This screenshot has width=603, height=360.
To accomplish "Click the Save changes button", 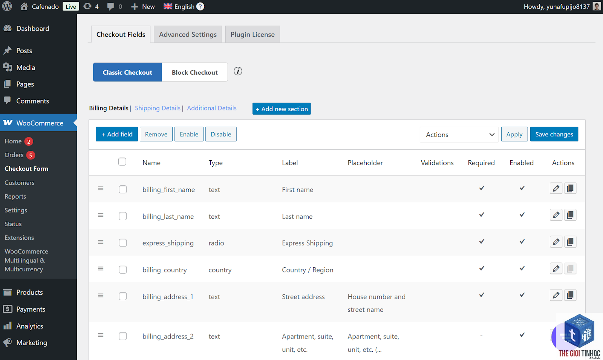I will pos(554,134).
